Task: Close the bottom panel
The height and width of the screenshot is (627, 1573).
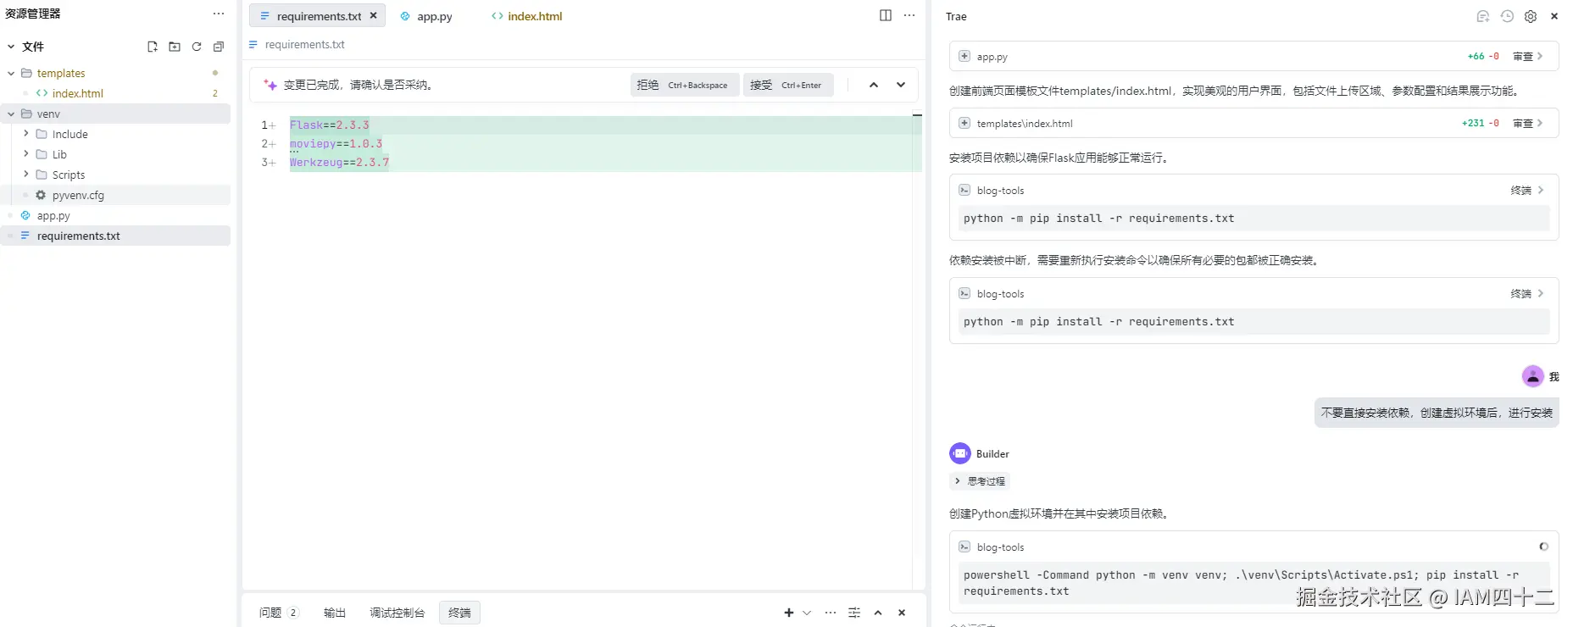Action: coord(902,613)
